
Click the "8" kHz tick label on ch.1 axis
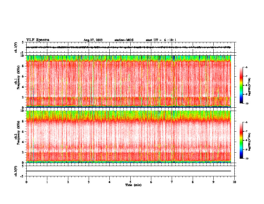[x=23, y=66]
